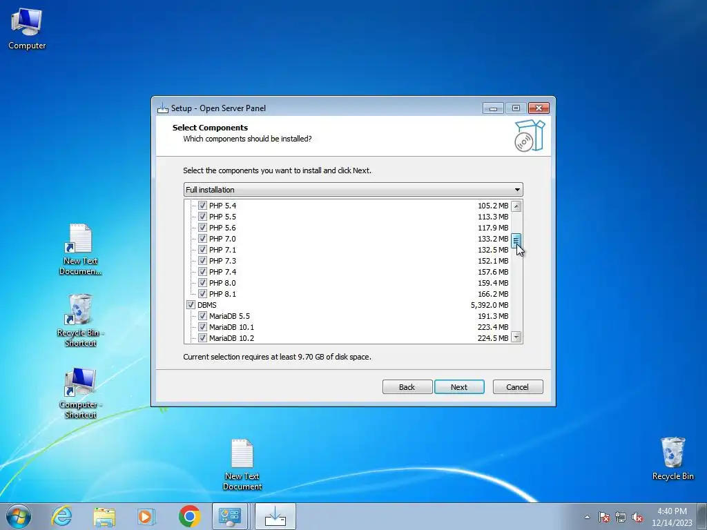The image size is (707, 530).
Task: Uncheck the PHP 7.4 component
Action: [202, 272]
